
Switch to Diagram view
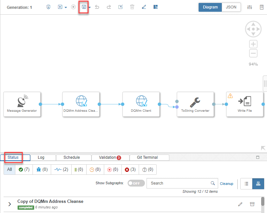point(210,7)
